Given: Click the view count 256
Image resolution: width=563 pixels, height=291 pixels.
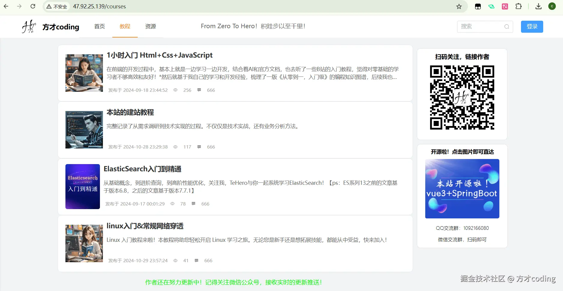Looking at the screenshot, I should [x=187, y=90].
